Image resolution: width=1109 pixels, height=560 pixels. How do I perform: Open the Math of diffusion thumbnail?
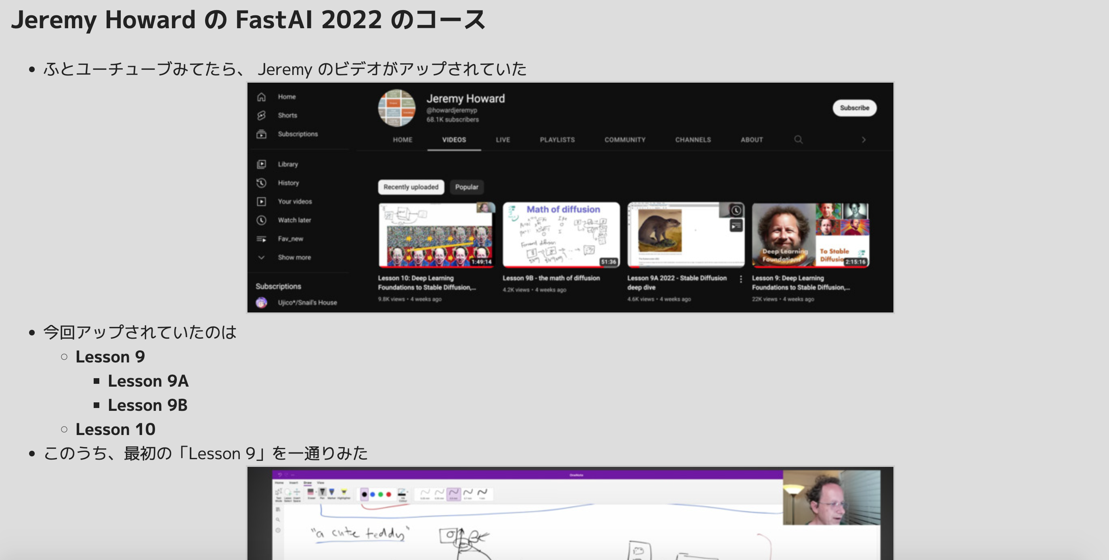[562, 235]
